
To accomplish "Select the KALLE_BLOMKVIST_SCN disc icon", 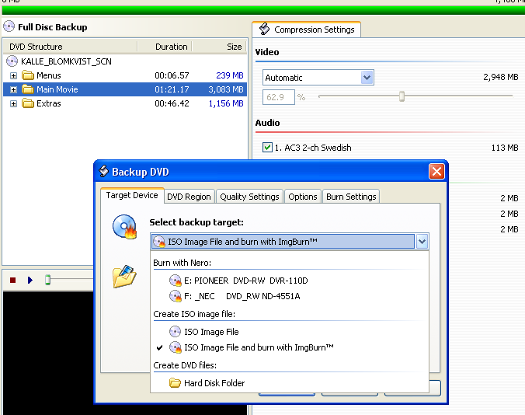I will coord(12,61).
